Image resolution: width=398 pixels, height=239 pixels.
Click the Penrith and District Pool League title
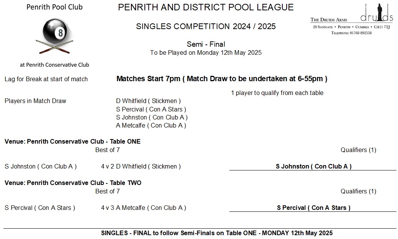pos(206,7)
